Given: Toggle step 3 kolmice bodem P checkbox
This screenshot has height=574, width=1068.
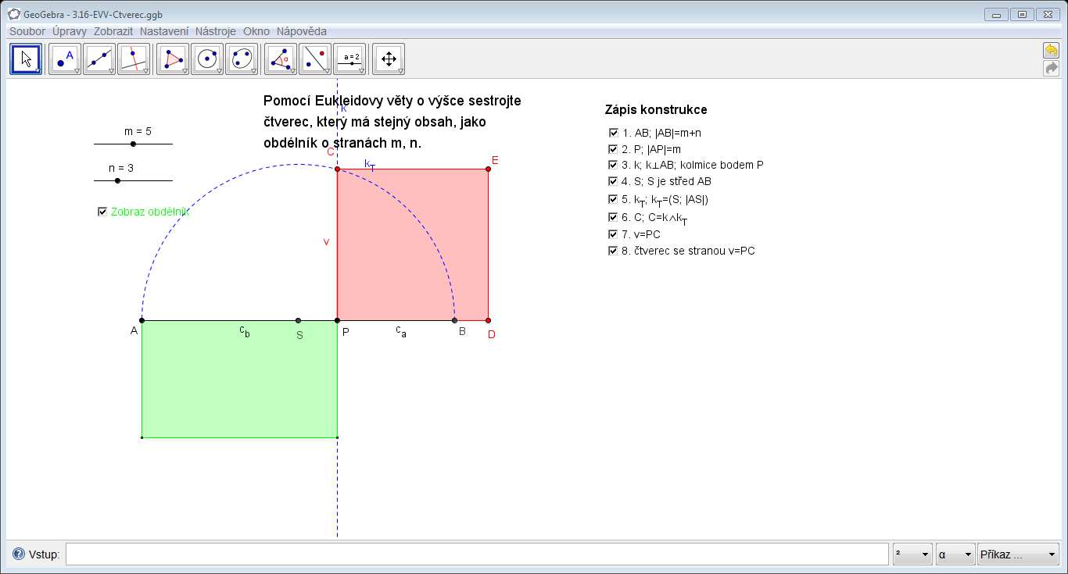Looking at the screenshot, I should 613,165.
